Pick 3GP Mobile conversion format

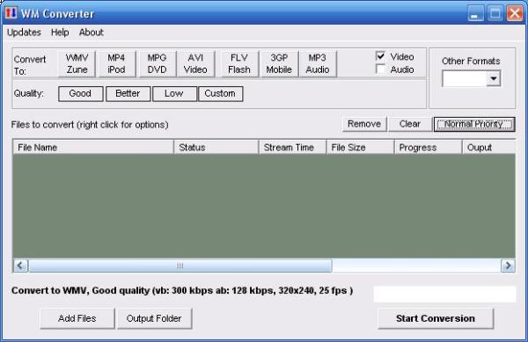click(279, 64)
